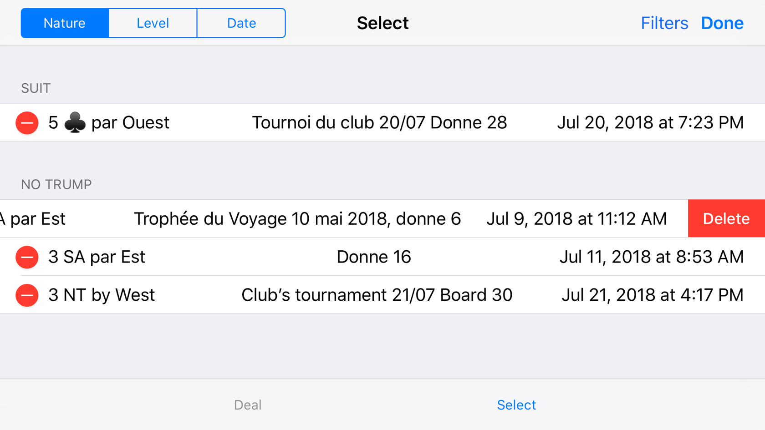This screenshot has height=430, width=765.
Task: Tap the Jul 21, 2018 at 4:17 PM date
Action: (653, 295)
